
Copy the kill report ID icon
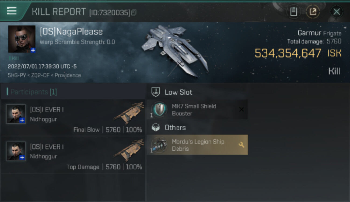point(134,12)
